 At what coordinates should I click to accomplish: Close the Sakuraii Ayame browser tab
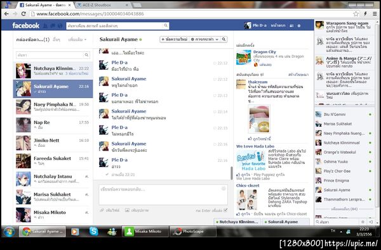pos(70,5)
